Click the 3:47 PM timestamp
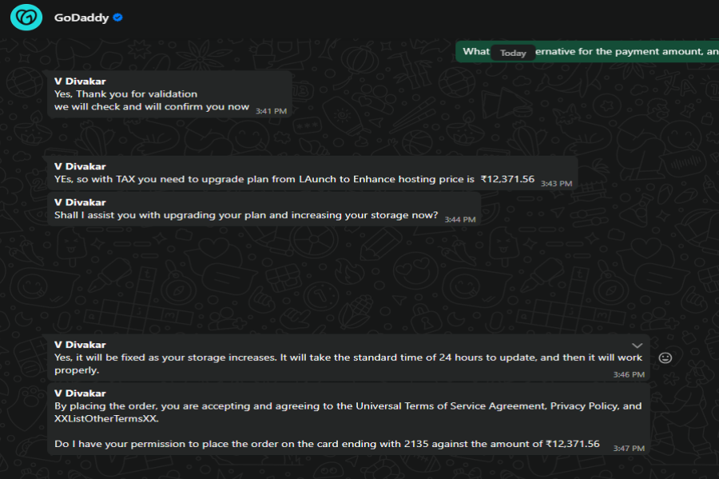This screenshot has height=479, width=719. 629,447
